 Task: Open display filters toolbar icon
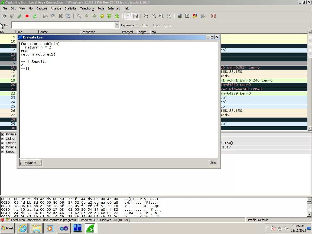point(187,16)
